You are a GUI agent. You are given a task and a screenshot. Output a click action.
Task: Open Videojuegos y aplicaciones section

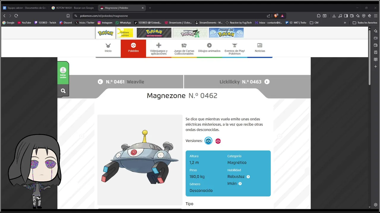(x=159, y=49)
